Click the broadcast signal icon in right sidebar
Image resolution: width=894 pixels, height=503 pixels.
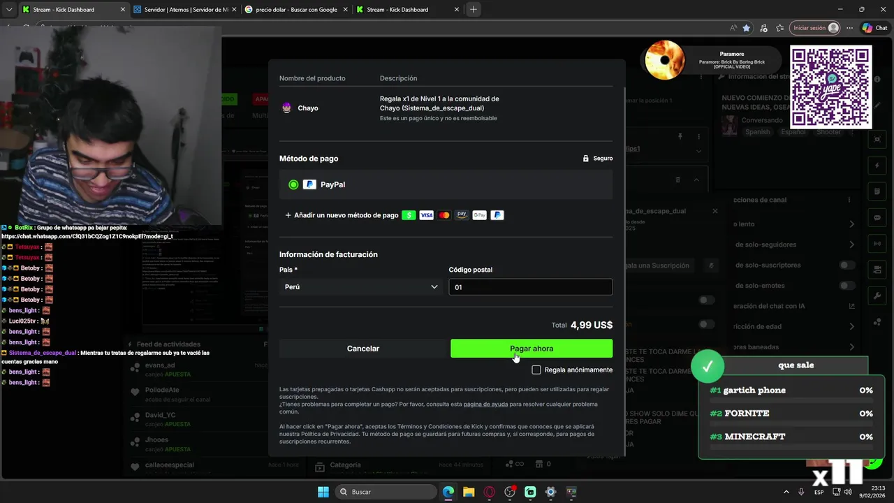pyautogui.click(x=877, y=244)
